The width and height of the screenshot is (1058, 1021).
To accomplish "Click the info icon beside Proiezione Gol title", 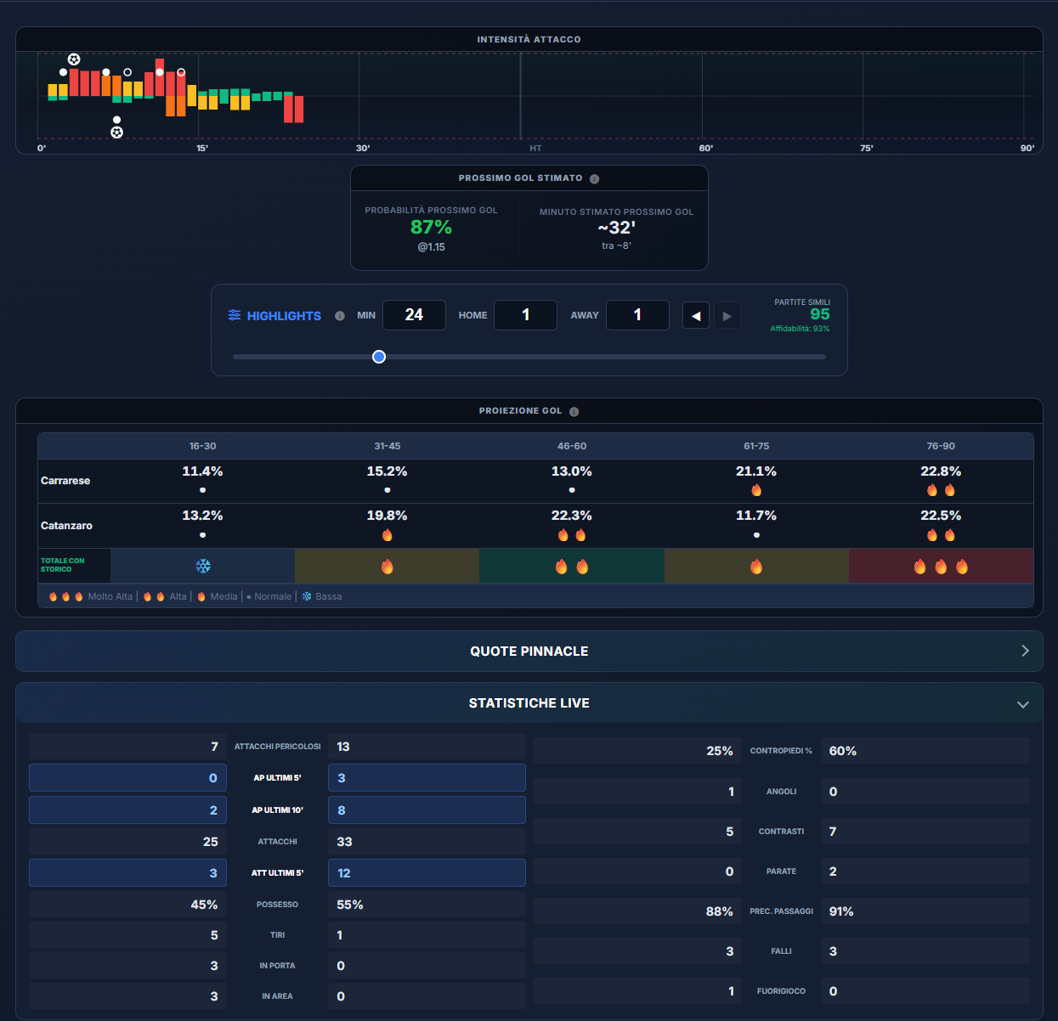I will point(574,410).
